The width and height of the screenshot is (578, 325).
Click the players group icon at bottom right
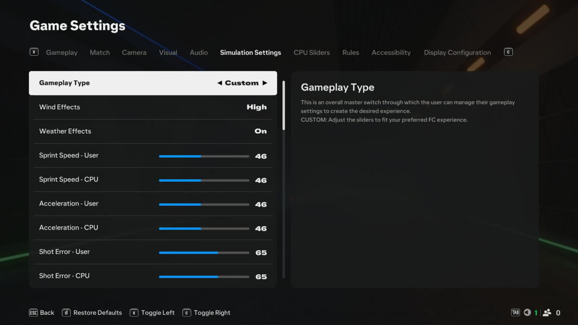tap(547, 312)
